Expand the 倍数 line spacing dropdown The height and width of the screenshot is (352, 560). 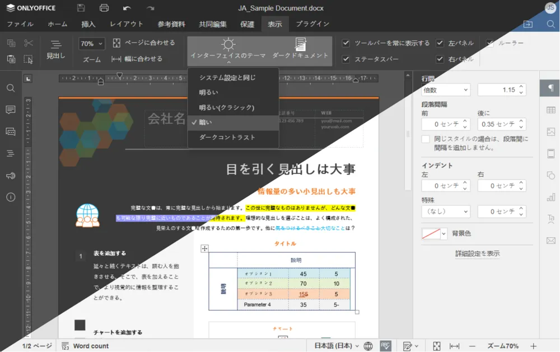click(x=446, y=90)
